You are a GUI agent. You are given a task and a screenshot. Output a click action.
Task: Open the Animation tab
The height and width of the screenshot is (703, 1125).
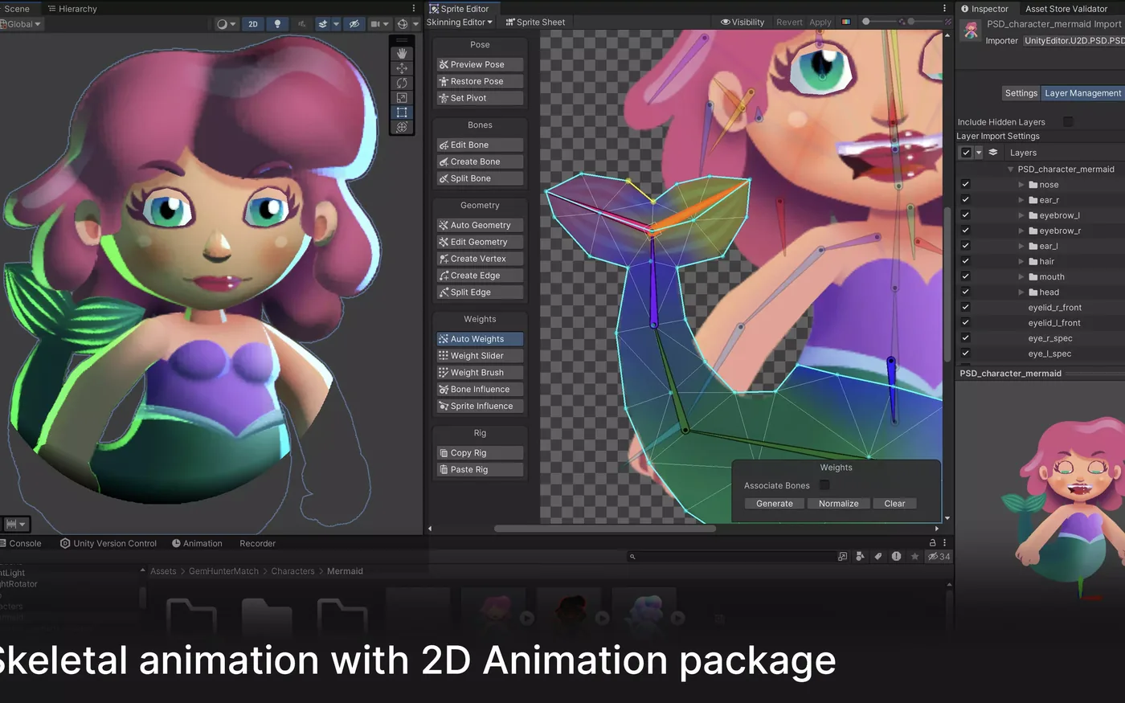(197, 544)
